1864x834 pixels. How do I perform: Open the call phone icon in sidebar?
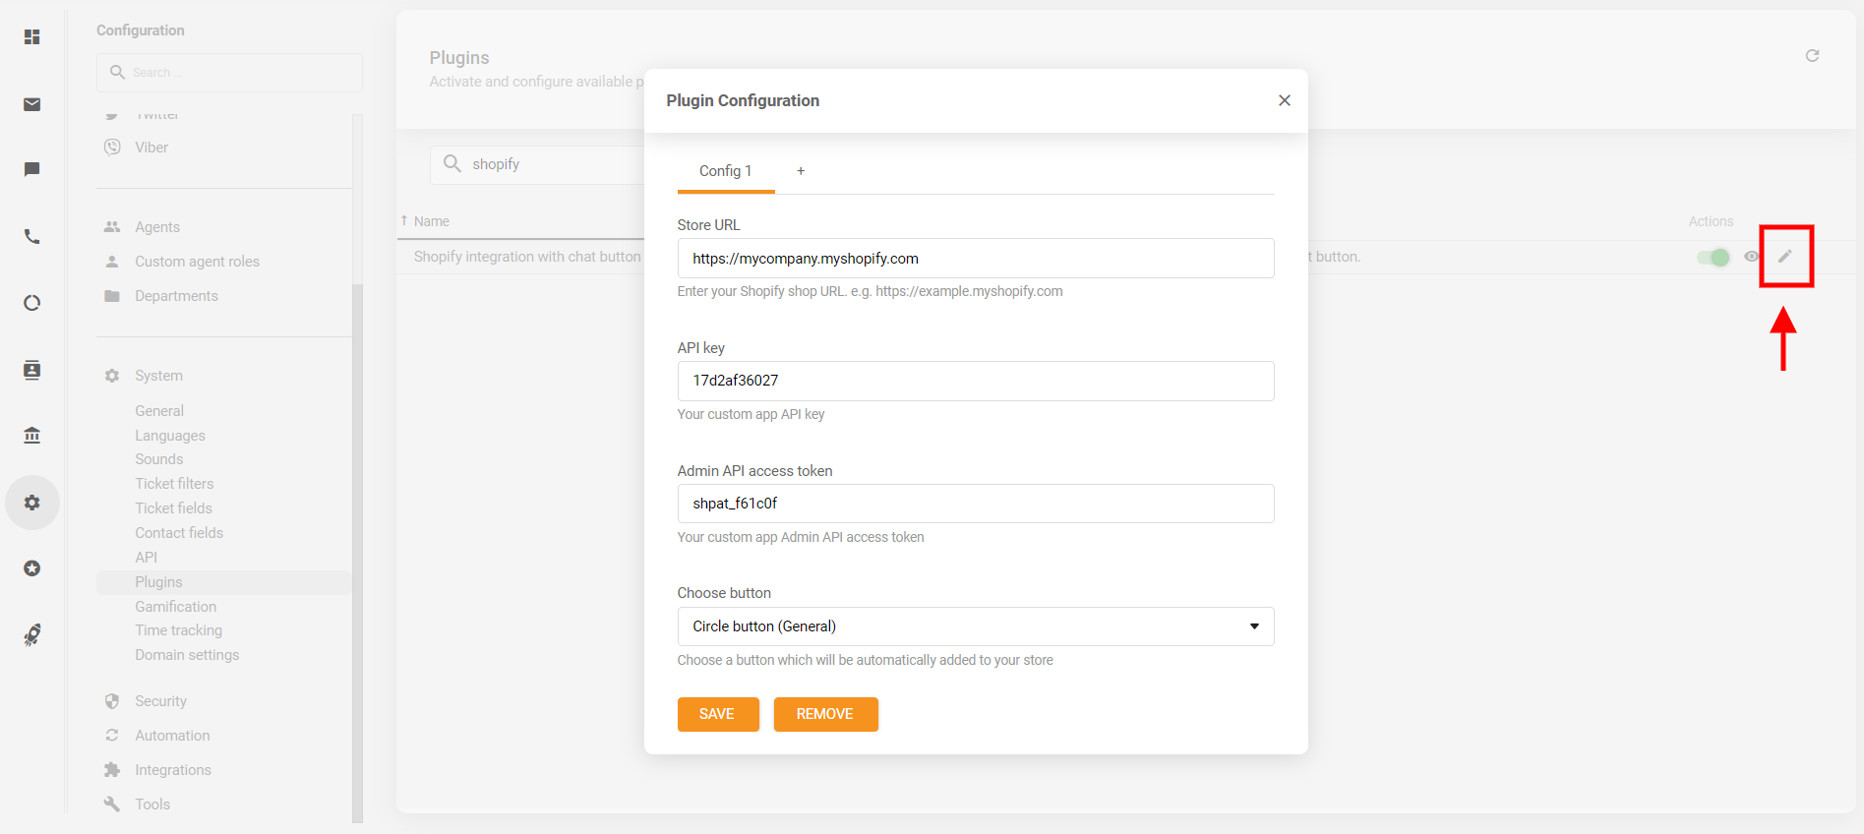pyautogui.click(x=32, y=236)
